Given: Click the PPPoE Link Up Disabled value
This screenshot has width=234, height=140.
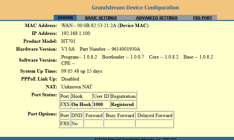Looking at the screenshot, I should tap(70, 79).
